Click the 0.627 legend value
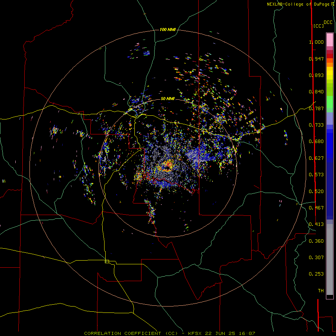 click(316, 158)
